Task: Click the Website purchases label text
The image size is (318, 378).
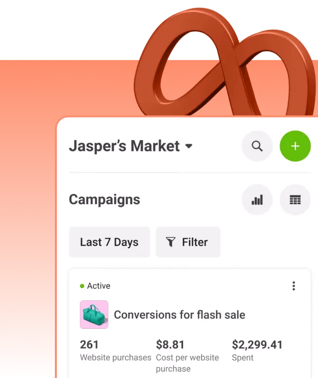Action: (x=115, y=358)
